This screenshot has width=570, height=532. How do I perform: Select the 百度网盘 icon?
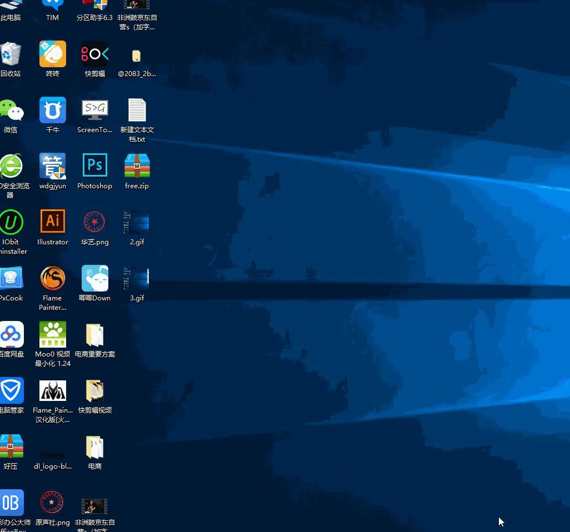[x=11, y=334]
